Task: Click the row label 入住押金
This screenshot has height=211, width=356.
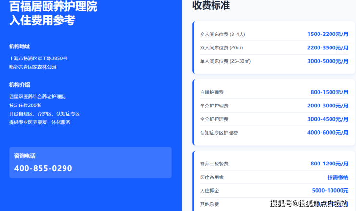Action: pos(209,191)
